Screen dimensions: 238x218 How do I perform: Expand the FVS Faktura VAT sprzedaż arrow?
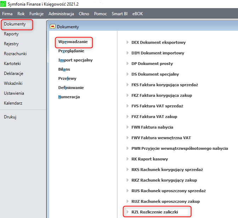(128, 106)
